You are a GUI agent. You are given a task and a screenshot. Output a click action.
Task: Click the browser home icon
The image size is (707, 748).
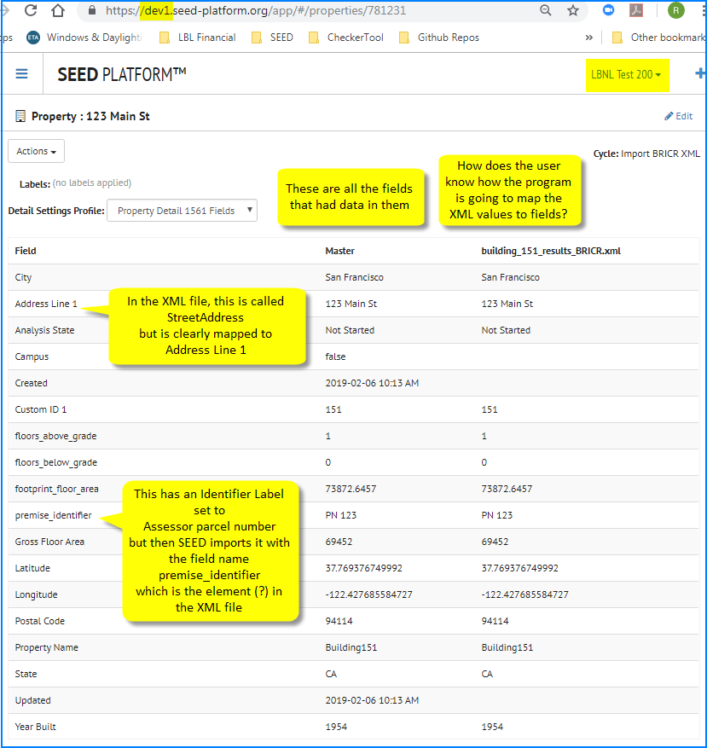[58, 12]
